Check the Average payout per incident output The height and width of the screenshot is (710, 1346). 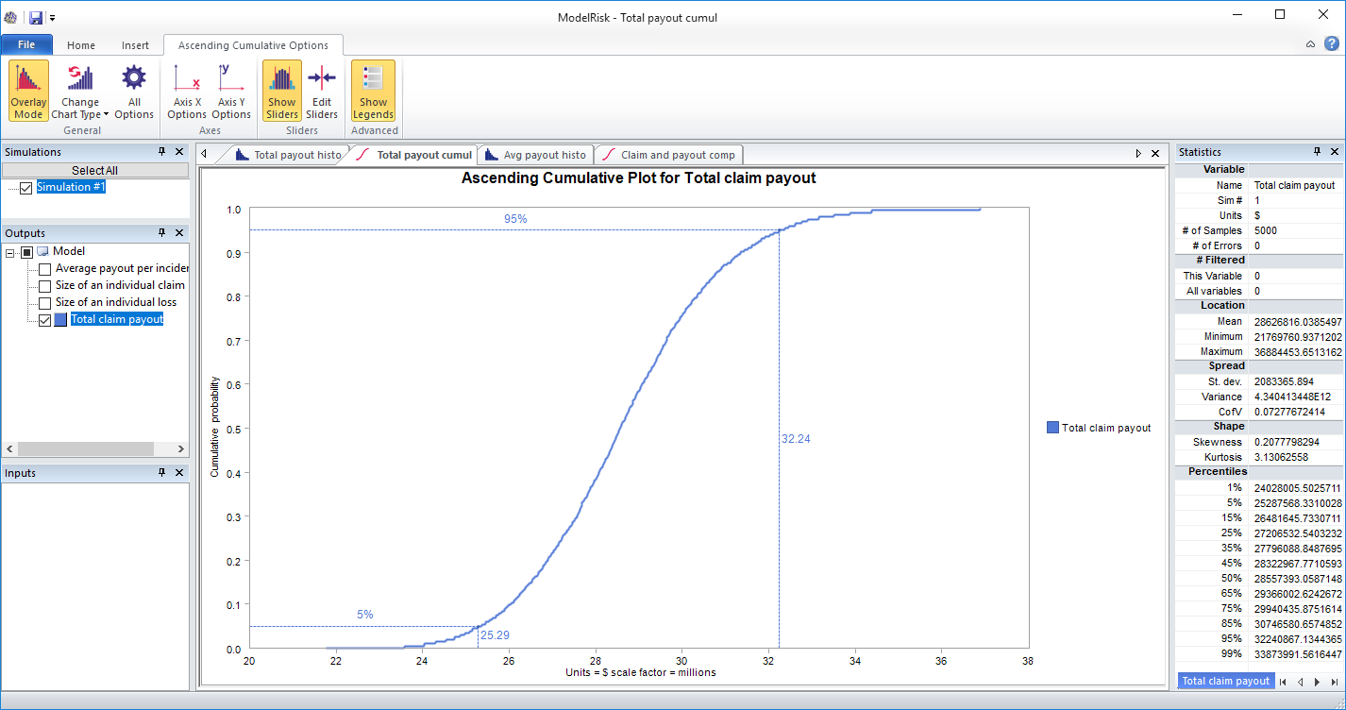point(44,269)
